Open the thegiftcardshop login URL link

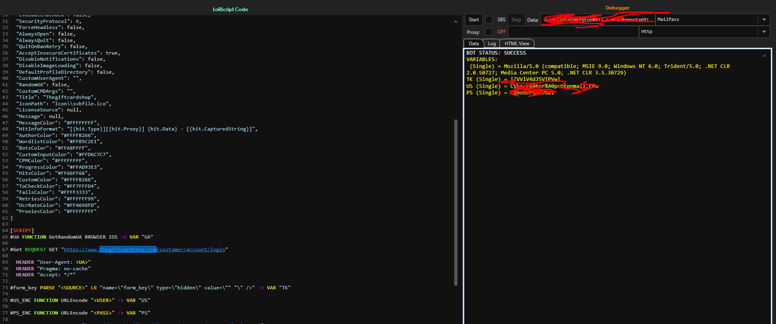145,249
